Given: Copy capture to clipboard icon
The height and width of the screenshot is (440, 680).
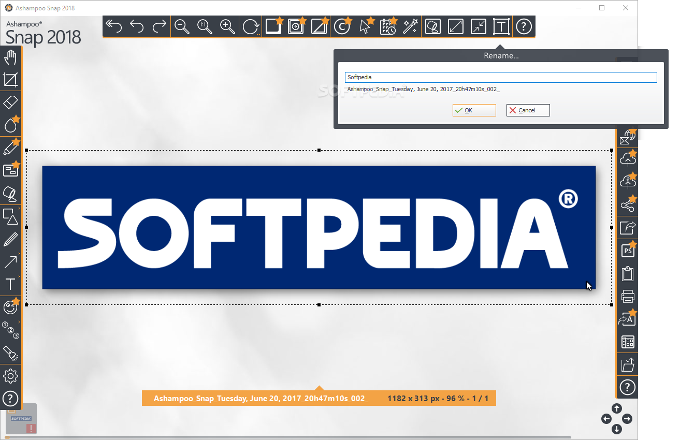Looking at the screenshot, I should point(628,273).
